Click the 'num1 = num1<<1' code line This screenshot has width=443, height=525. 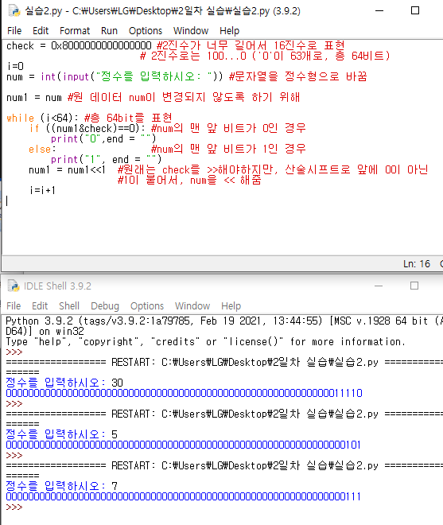pos(228,169)
